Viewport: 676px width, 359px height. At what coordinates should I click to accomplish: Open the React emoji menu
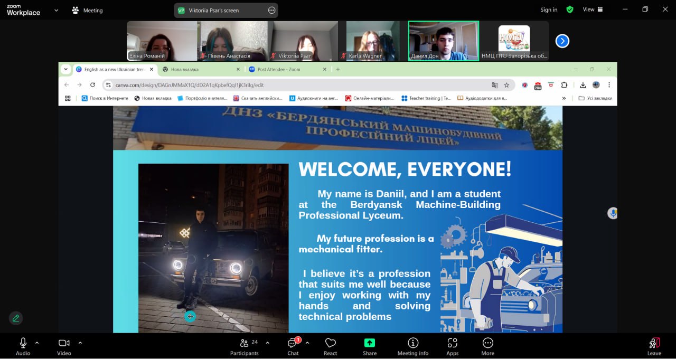click(331, 346)
